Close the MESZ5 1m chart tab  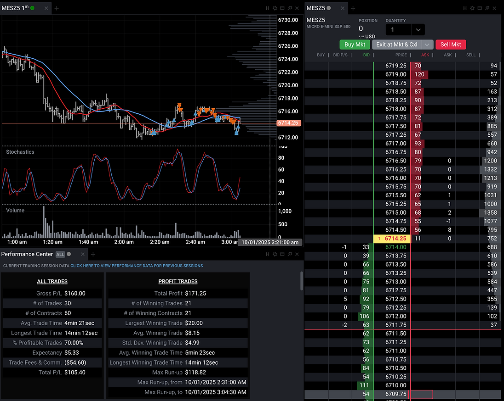pos(46,8)
